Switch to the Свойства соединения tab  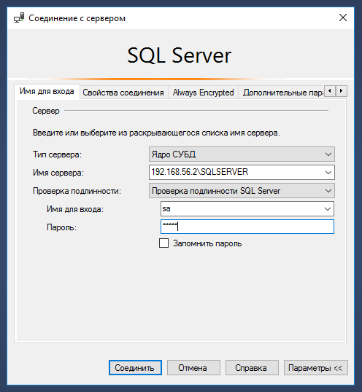(123, 93)
